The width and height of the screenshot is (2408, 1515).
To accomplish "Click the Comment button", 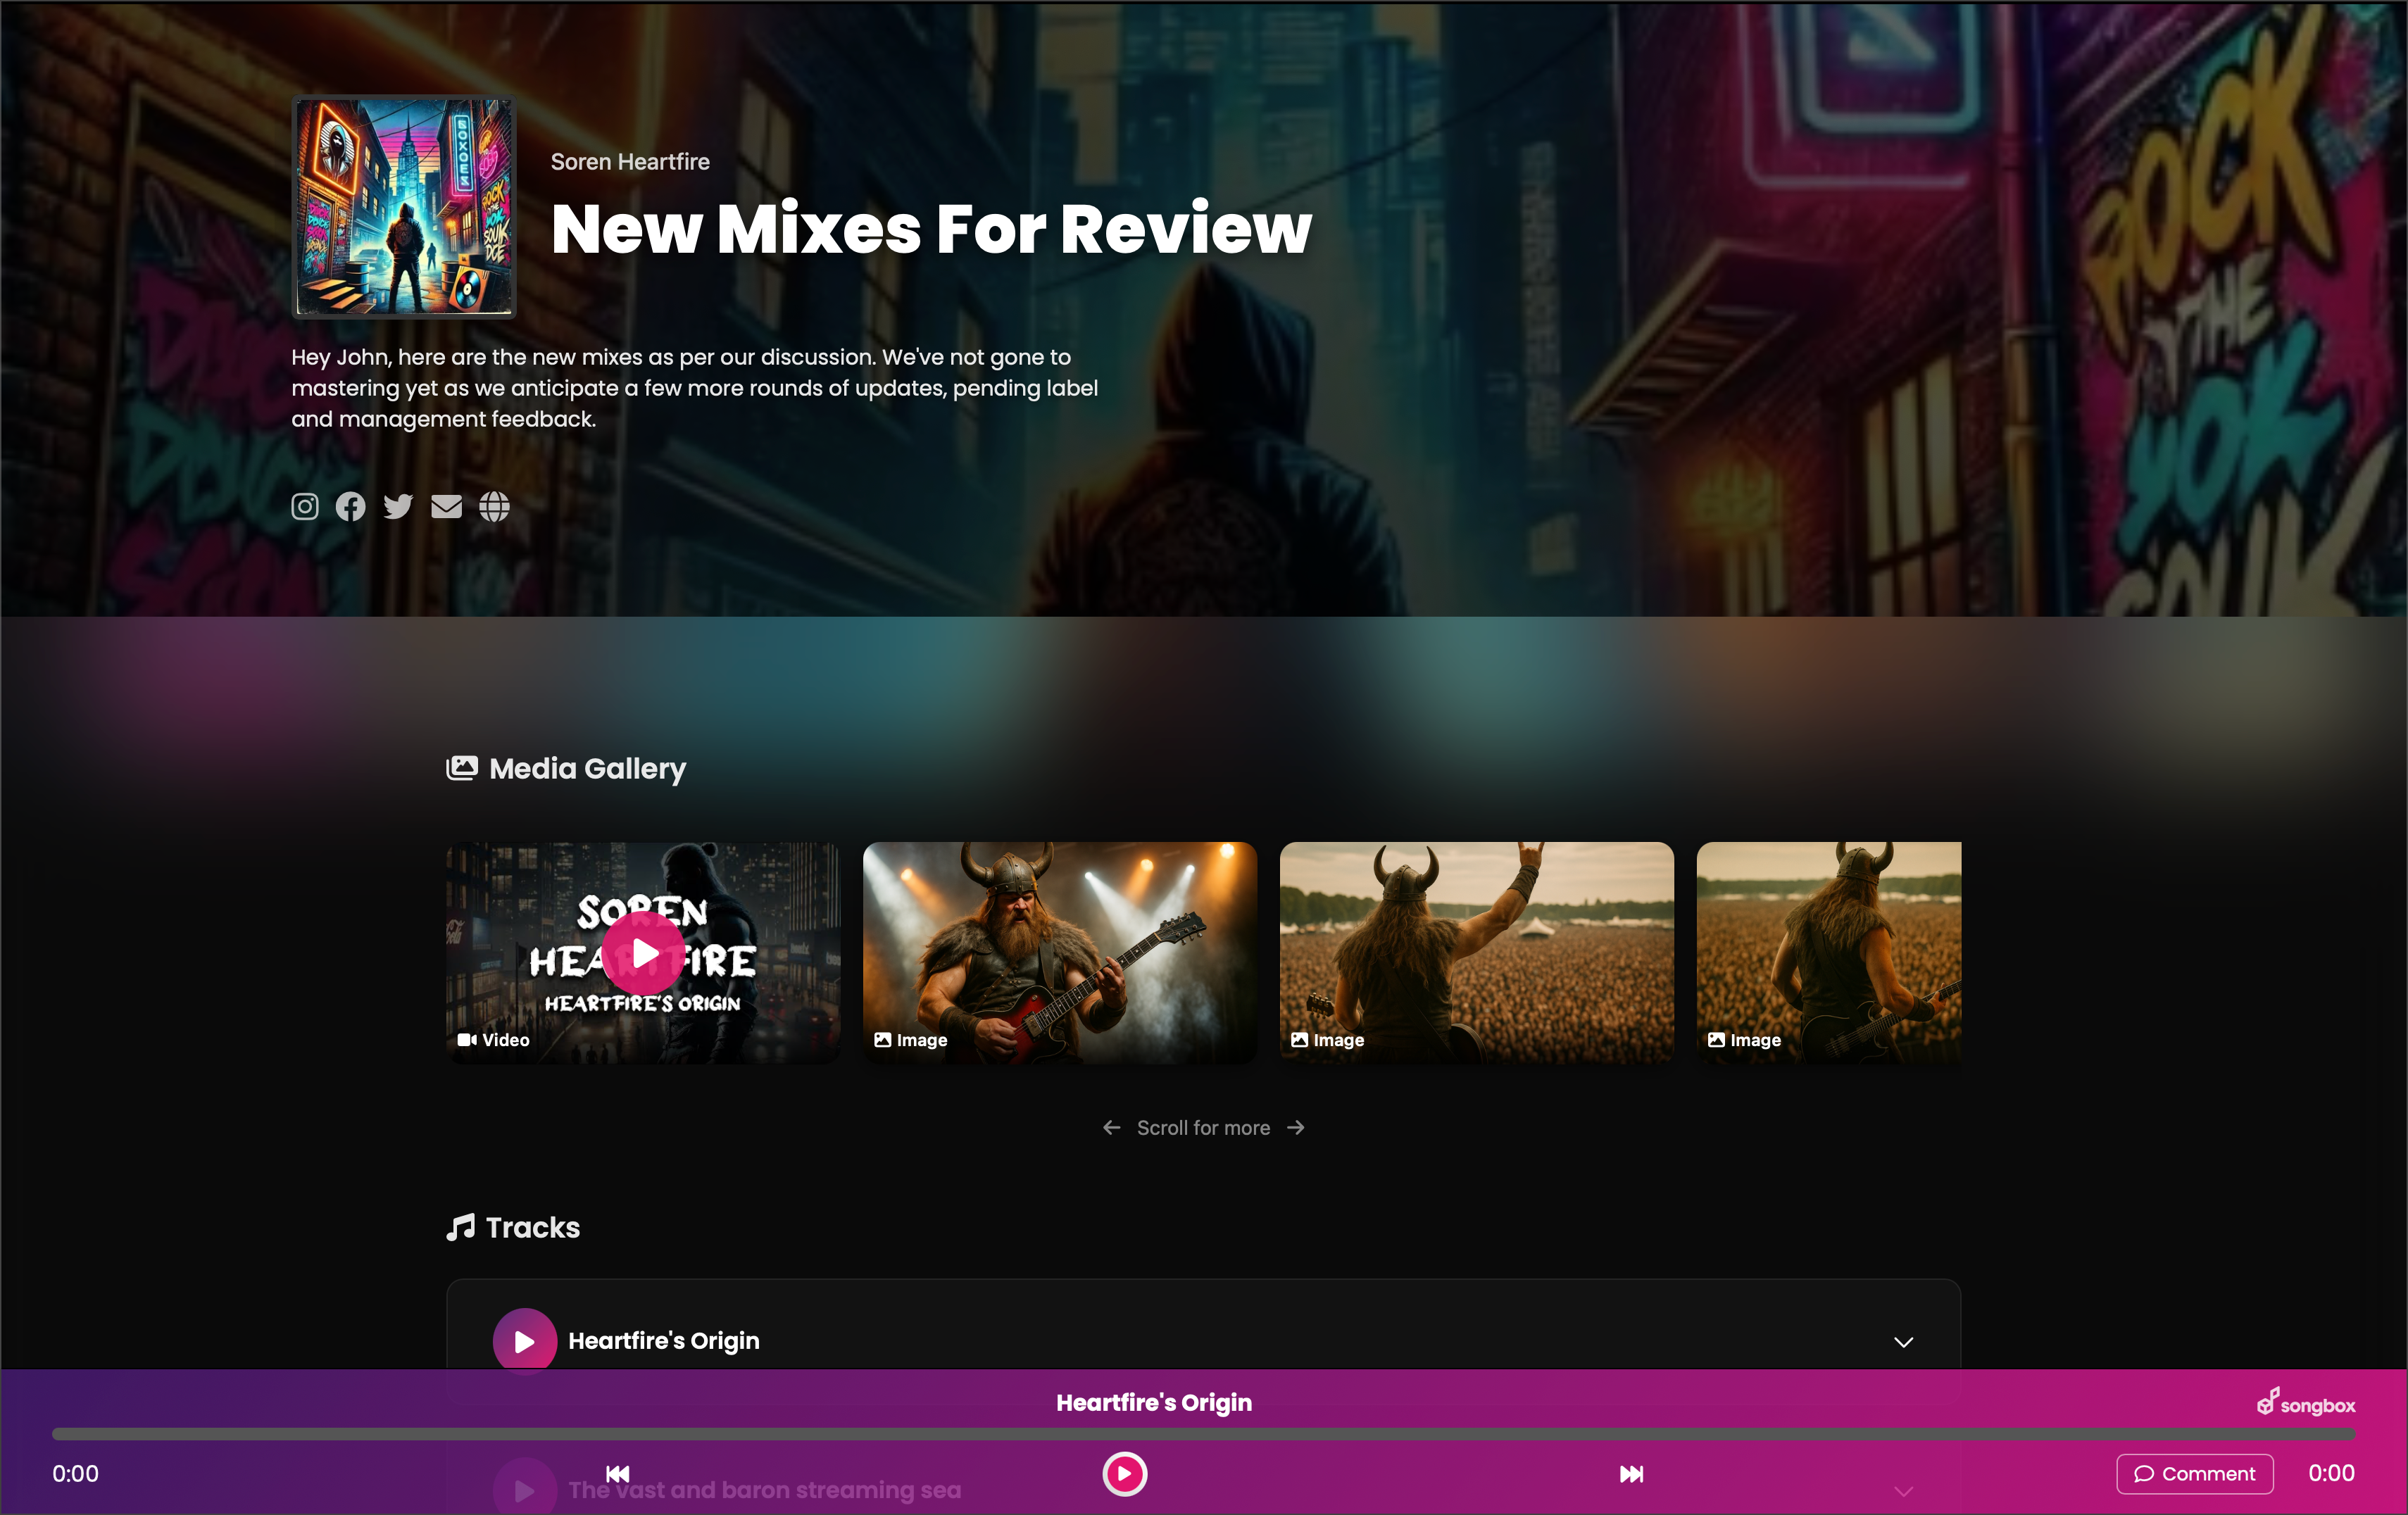I will 2194,1473.
